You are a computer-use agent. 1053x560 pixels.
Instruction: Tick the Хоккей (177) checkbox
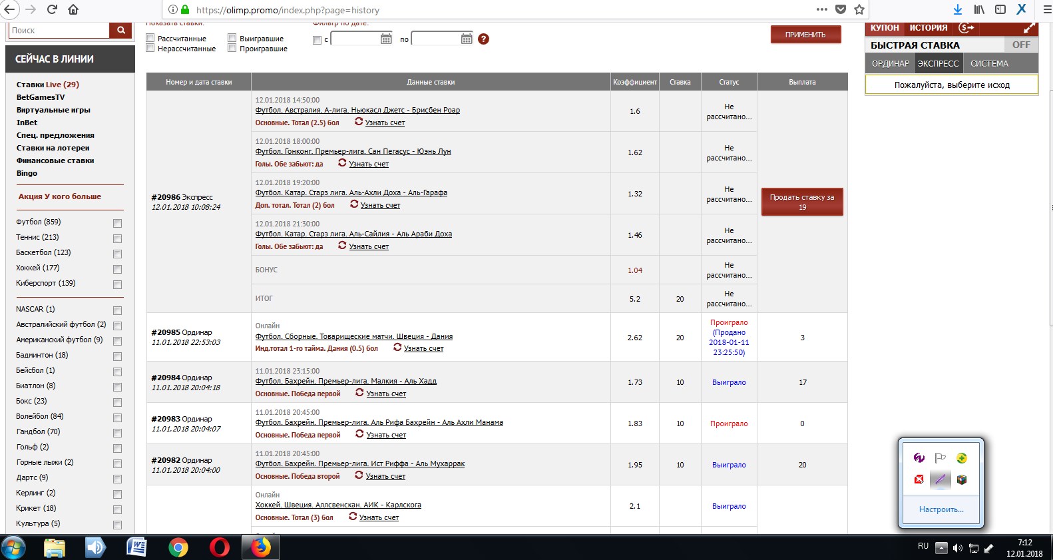117,269
